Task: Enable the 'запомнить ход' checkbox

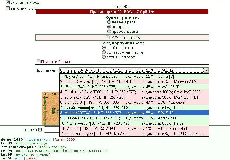Action: 8,8
